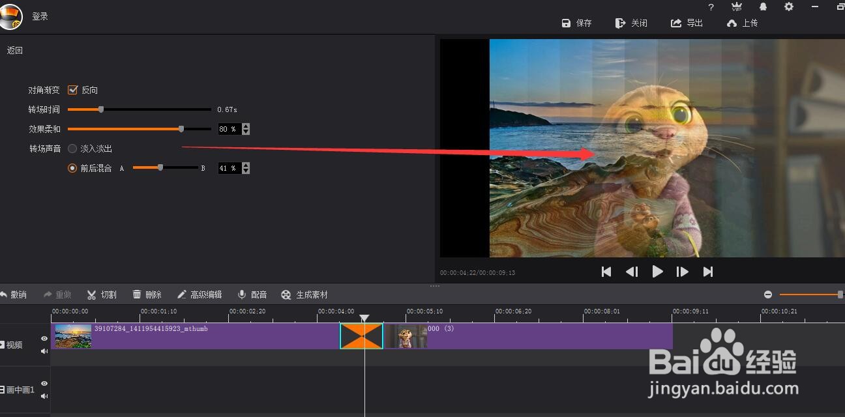Jump to start of preview
Screen dimensions: 845x417
pyautogui.click(x=606, y=272)
